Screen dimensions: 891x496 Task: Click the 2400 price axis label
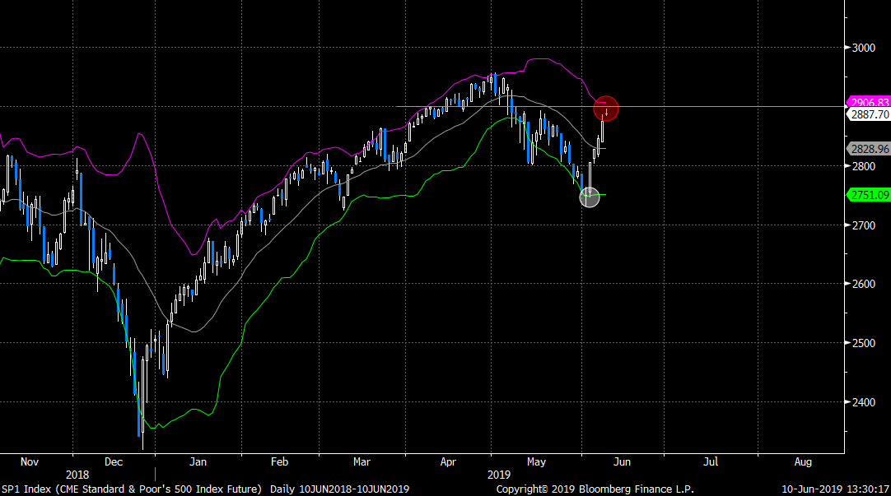point(864,402)
